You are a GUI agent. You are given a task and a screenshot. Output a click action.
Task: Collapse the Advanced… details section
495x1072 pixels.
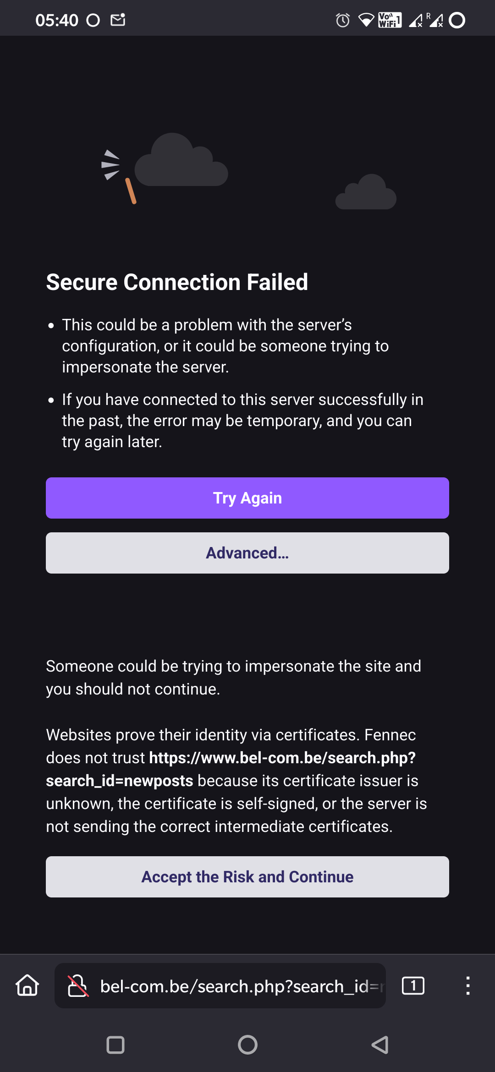coord(247,553)
